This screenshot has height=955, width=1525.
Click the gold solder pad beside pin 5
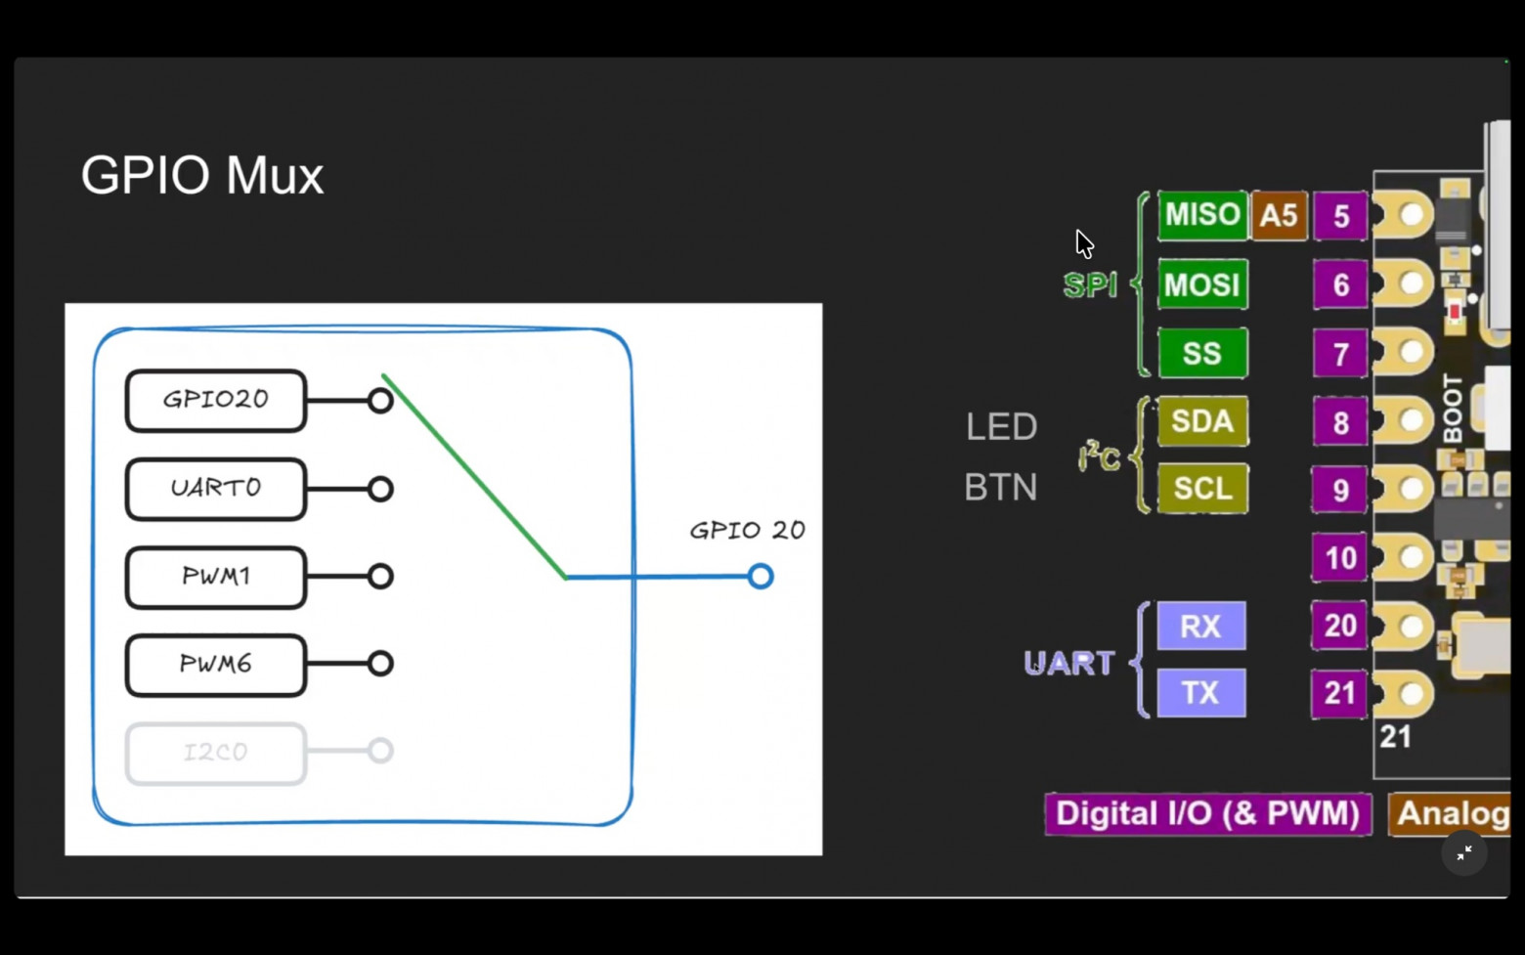coord(1405,215)
